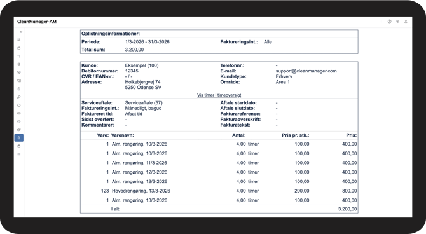The width and height of the screenshot is (426, 234).
Task: Select the highlighted document sidebar icon
Action: pyautogui.click(x=19, y=138)
